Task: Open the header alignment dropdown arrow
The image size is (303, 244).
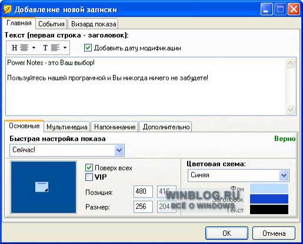Action: [x=34, y=48]
